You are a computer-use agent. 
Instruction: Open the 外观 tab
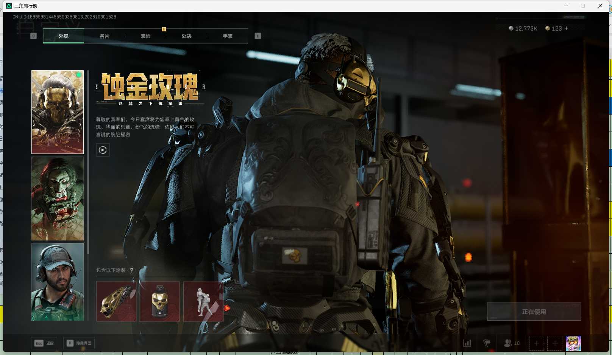pyautogui.click(x=64, y=36)
